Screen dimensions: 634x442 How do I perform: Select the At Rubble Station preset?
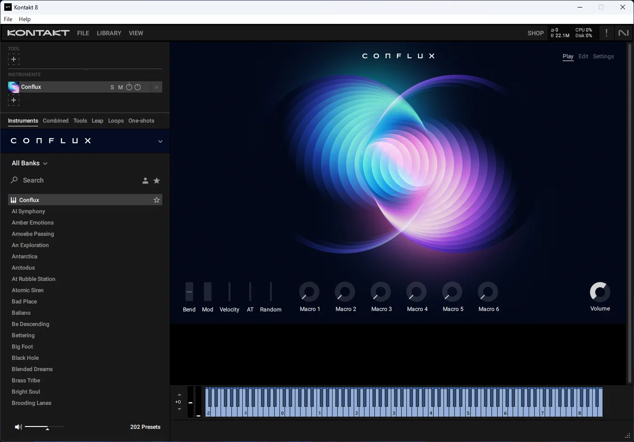[33, 279]
